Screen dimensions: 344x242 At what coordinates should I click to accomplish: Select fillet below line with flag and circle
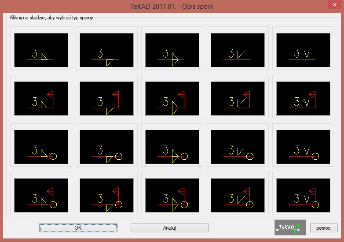[x=106, y=195]
